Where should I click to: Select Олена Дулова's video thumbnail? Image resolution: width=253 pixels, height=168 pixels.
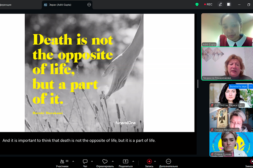click(231, 144)
